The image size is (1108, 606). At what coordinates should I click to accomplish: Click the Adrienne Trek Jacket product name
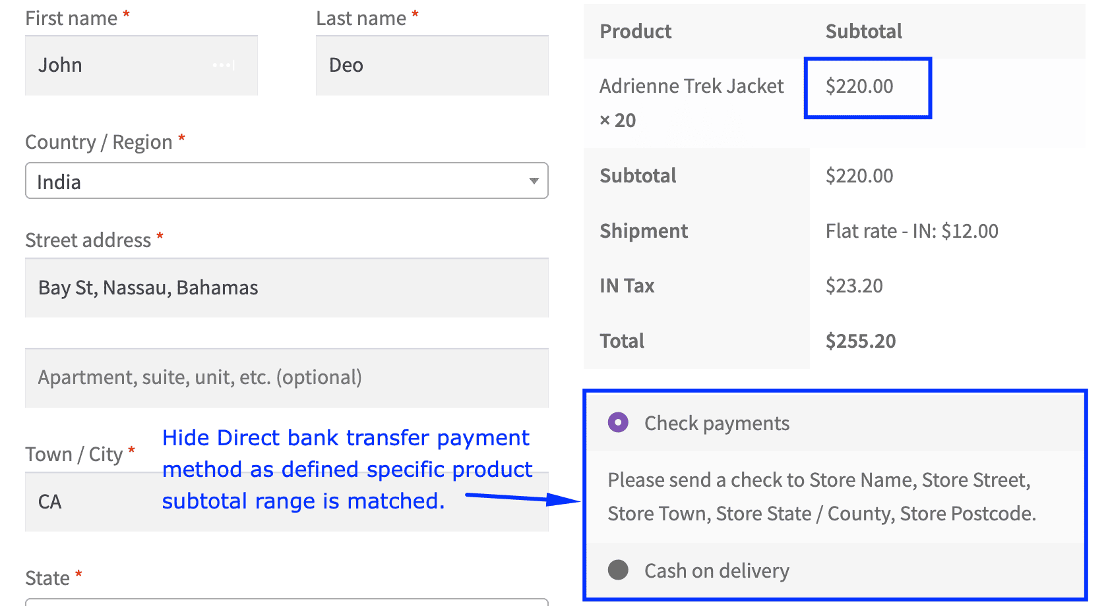[x=691, y=86]
